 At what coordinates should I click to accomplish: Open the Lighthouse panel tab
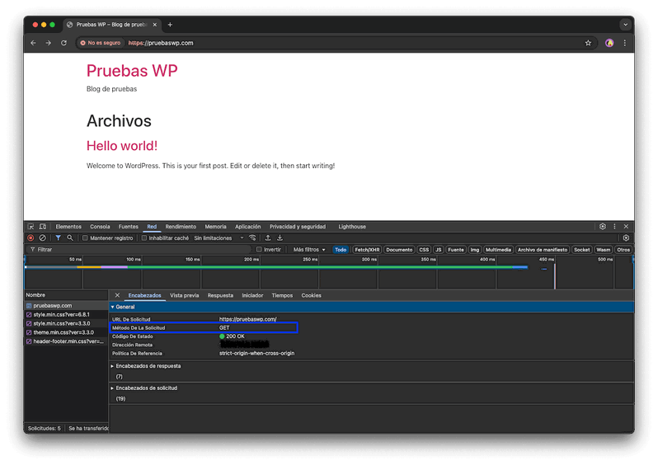point(352,227)
